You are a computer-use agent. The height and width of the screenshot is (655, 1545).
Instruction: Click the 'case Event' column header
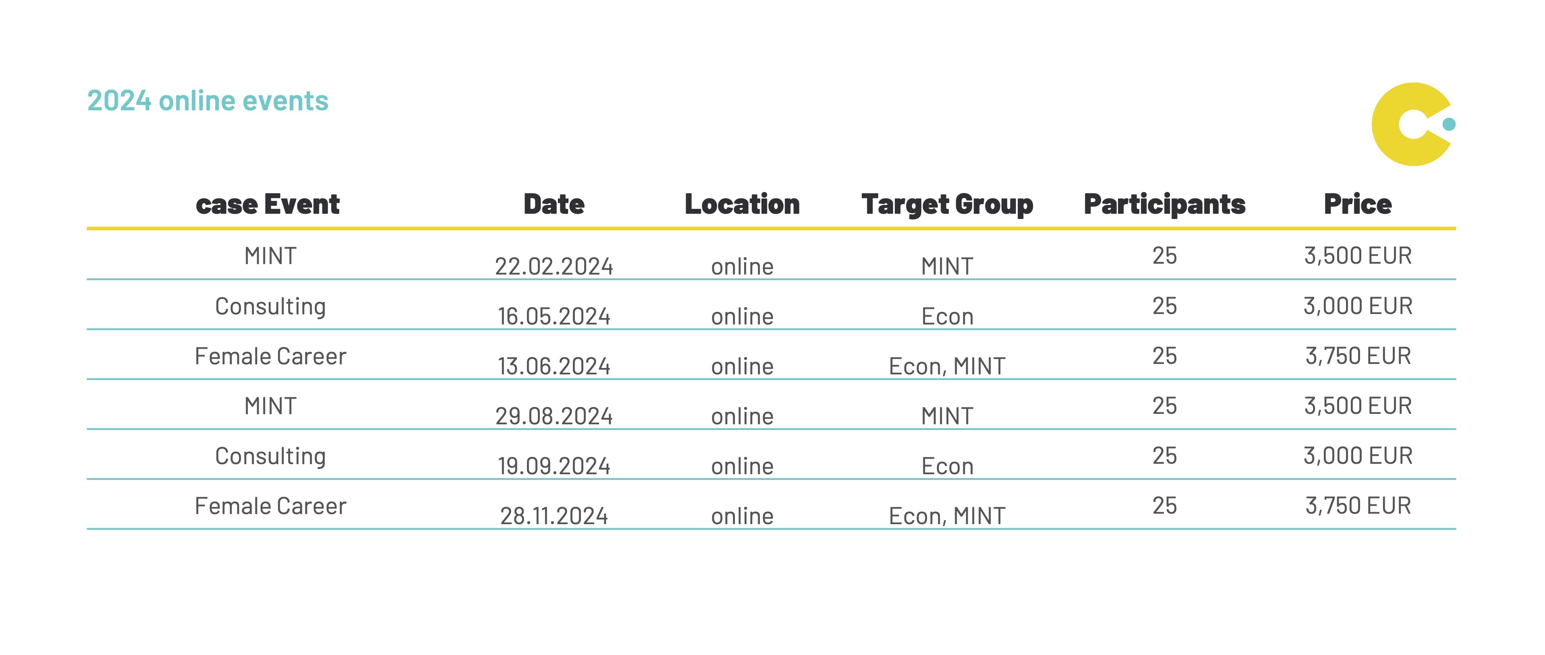point(268,205)
